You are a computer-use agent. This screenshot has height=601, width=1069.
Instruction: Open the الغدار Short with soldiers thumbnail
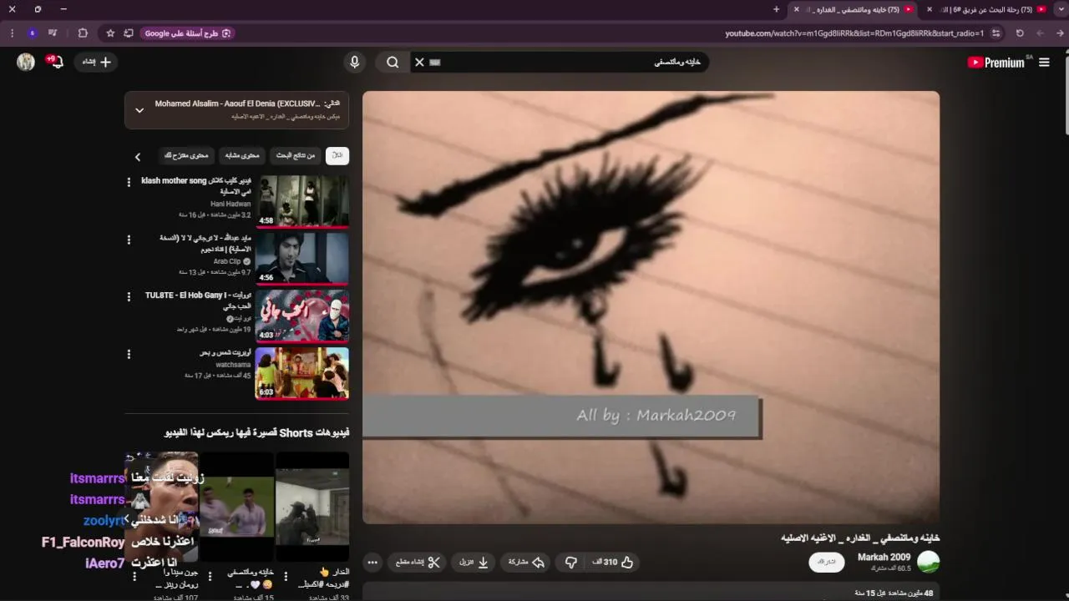click(x=312, y=507)
